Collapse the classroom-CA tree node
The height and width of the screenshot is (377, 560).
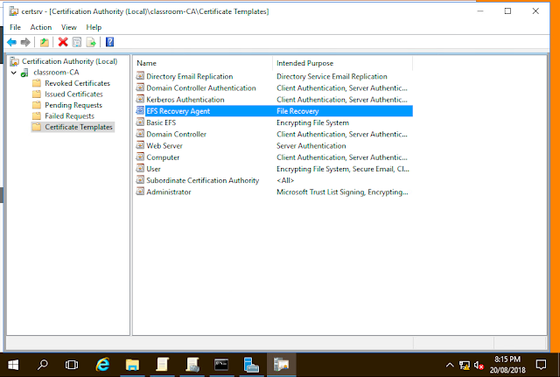14,73
